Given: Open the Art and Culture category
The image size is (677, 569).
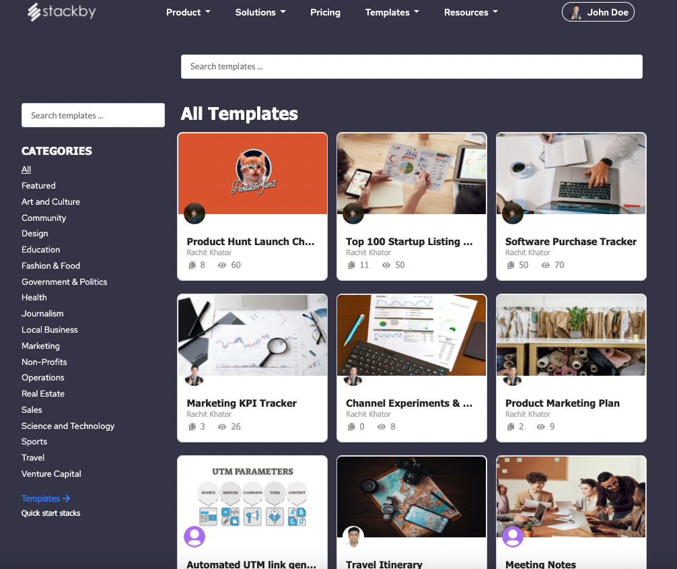Looking at the screenshot, I should point(50,202).
